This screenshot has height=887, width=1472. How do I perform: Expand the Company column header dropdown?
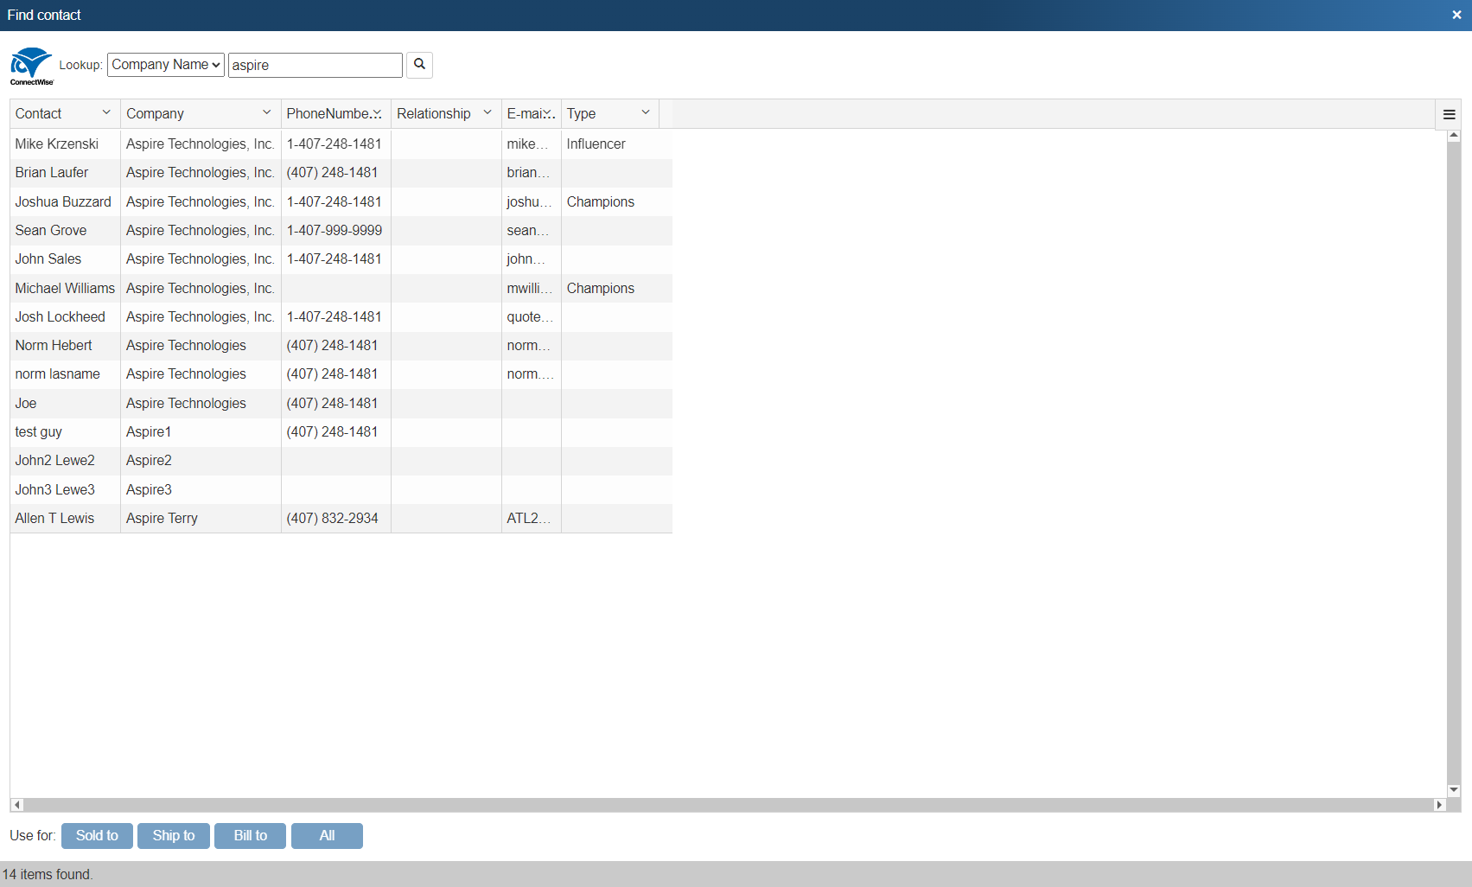(267, 113)
